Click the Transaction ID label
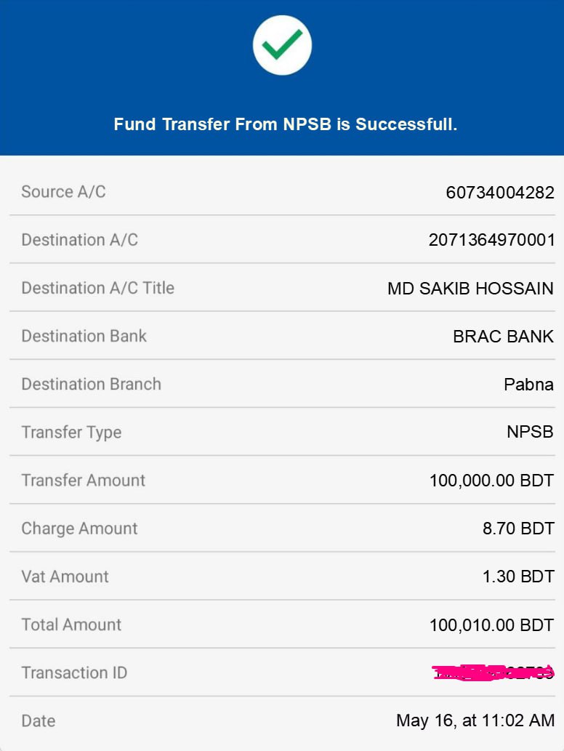The image size is (564, 751). tap(74, 672)
